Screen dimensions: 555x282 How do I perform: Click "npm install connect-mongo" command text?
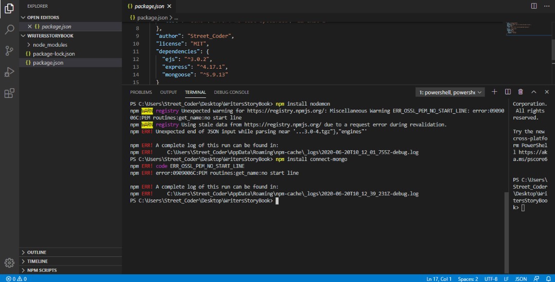click(311, 159)
